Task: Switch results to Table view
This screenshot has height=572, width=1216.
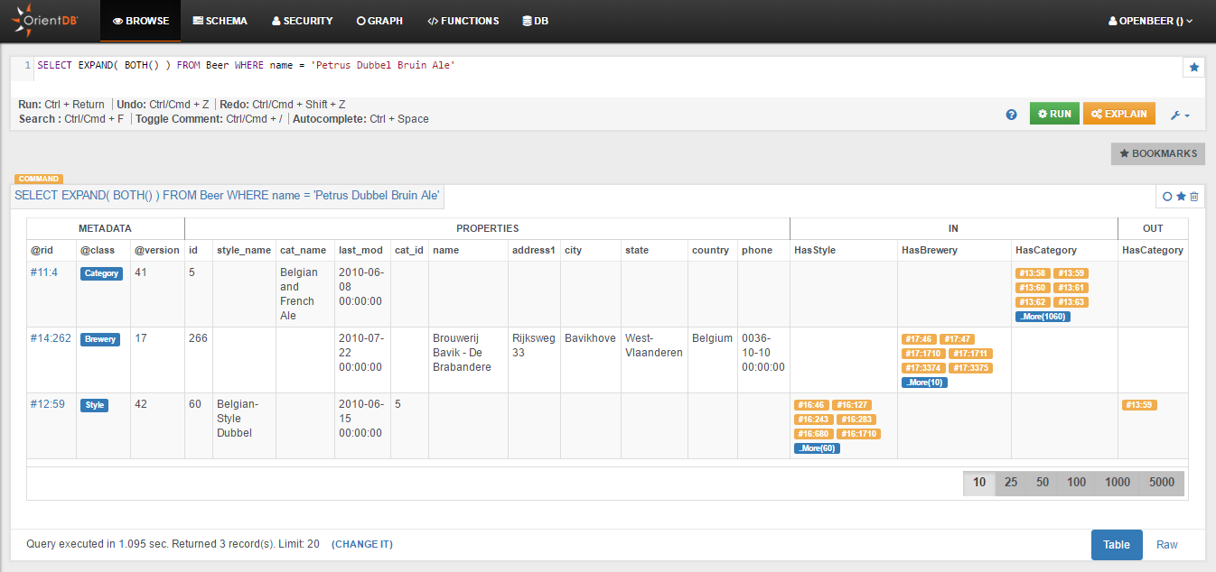Action: point(1116,545)
